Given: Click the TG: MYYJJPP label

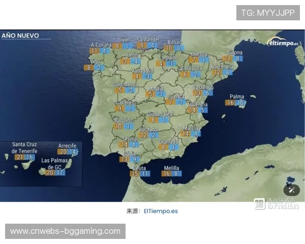Looking at the screenshot, I should tap(268, 13).
